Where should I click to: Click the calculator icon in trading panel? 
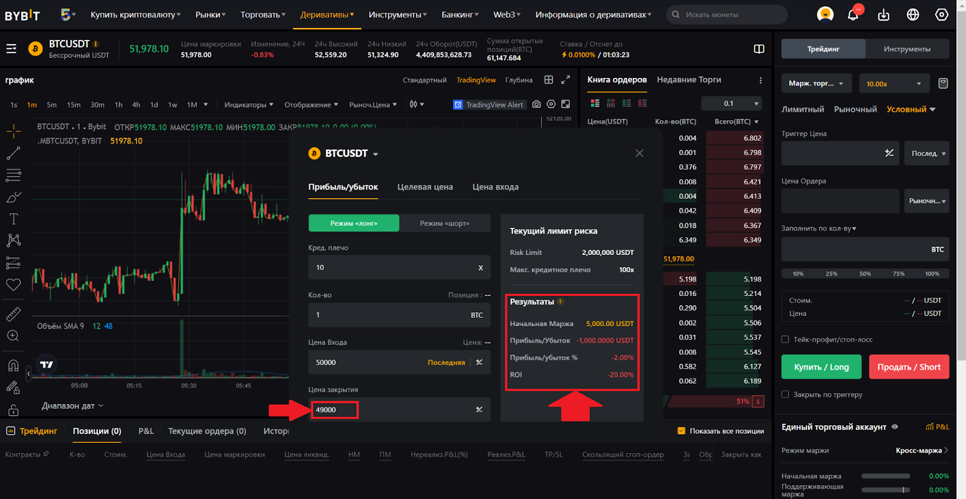[x=943, y=83]
